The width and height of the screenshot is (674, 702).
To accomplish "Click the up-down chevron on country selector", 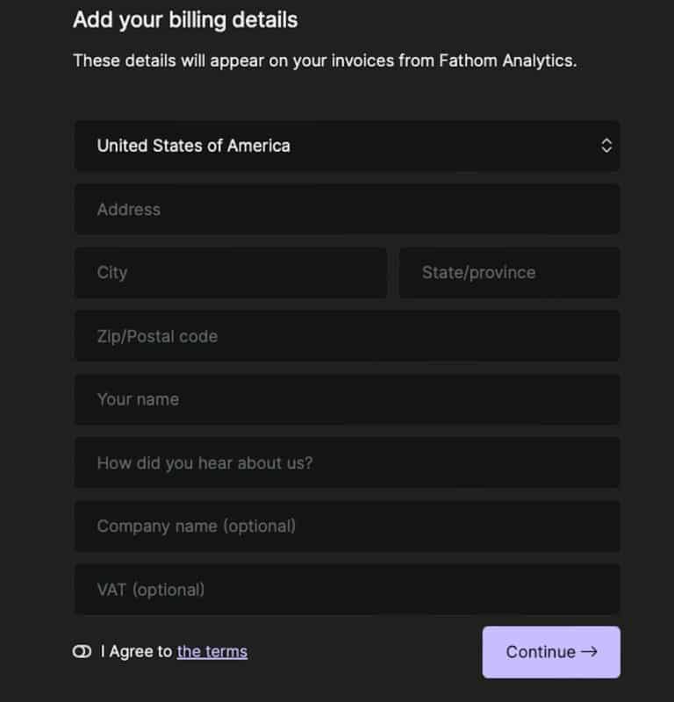I will coord(606,146).
